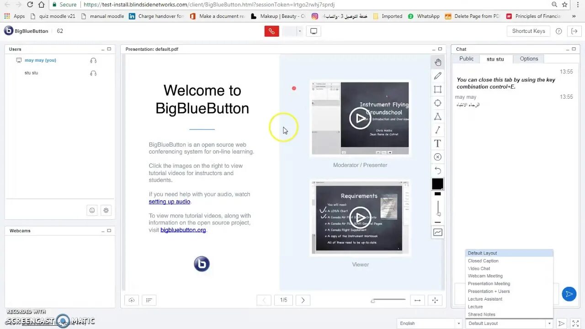
Task: Switch to the Public chat tab
Action: pos(466,58)
